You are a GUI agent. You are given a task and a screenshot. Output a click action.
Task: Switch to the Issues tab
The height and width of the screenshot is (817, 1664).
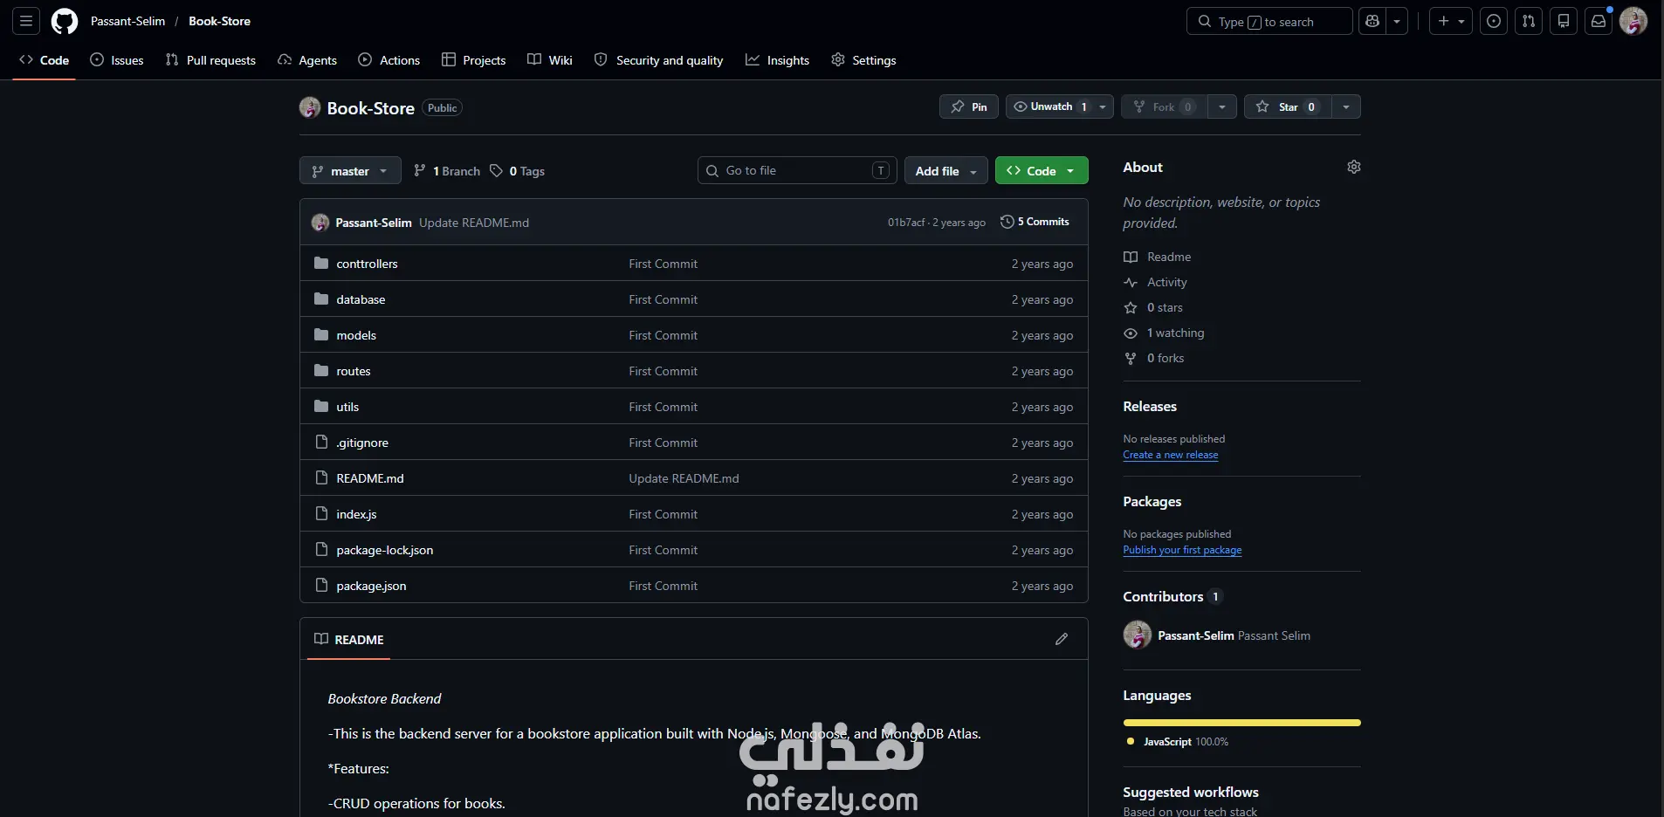click(x=117, y=60)
